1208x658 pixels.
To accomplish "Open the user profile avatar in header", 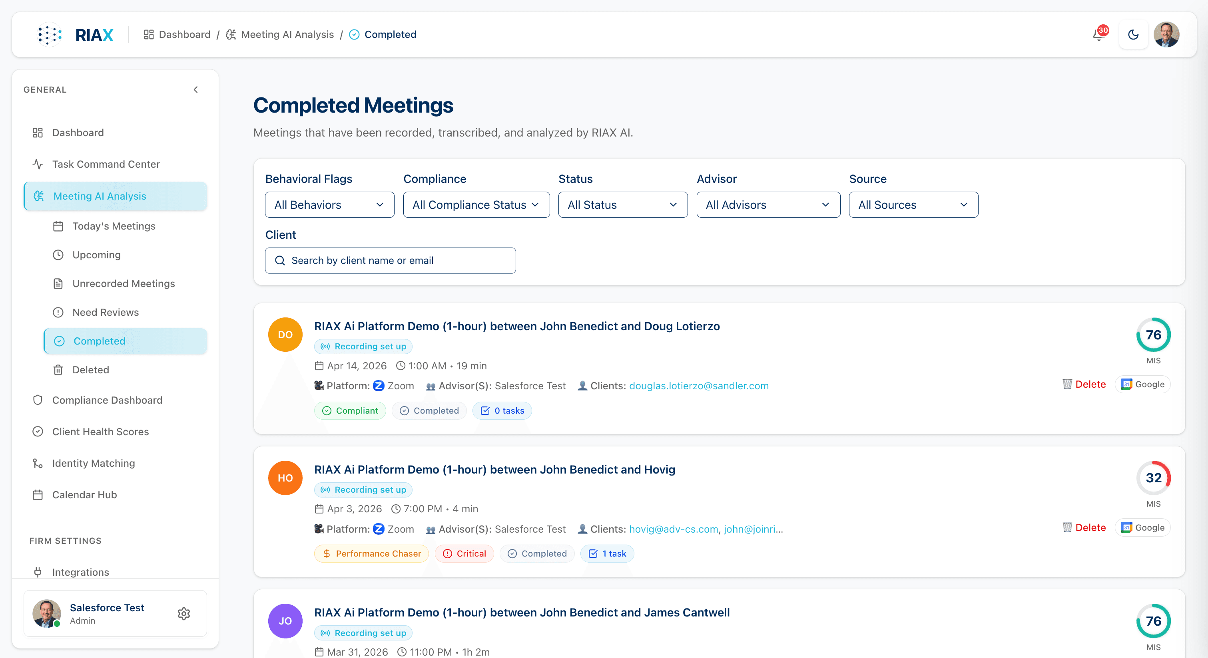I will tap(1166, 35).
